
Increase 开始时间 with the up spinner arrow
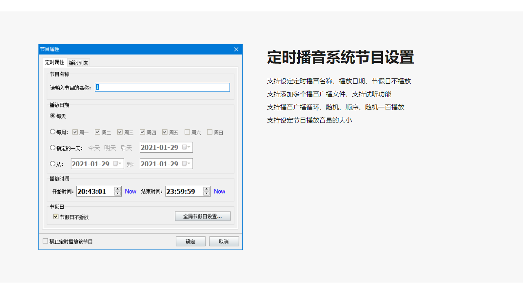click(118, 189)
